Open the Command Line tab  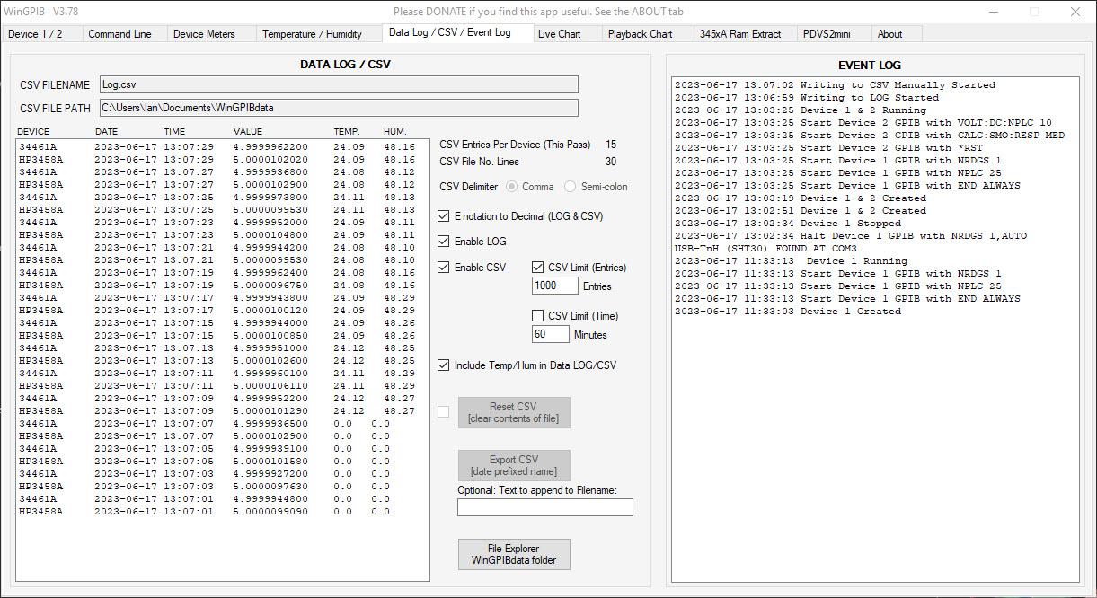(119, 34)
